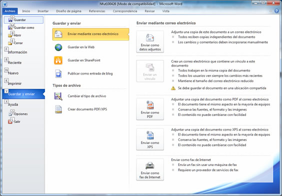Switch to the Inicio tab
This screenshot has height=196, width=282.
(x=26, y=11)
